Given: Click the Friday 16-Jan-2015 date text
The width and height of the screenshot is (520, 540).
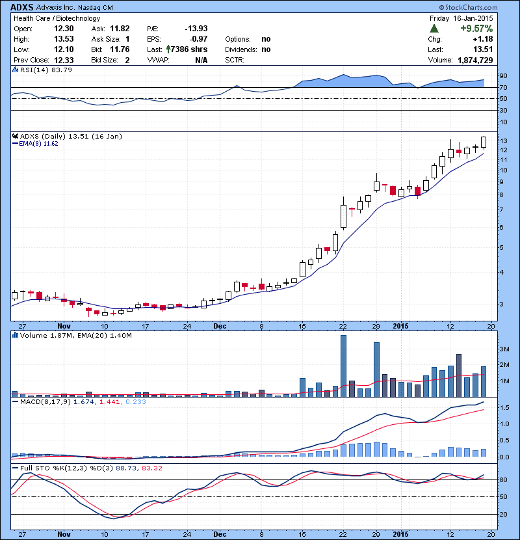Looking at the screenshot, I should [461, 19].
